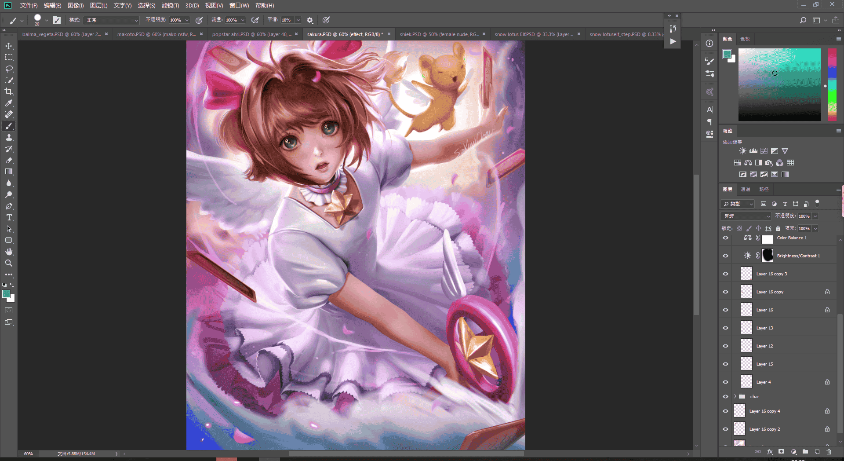Open the layer style fx menu
The height and width of the screenshot is (461, 844).
tap(770, 452)
